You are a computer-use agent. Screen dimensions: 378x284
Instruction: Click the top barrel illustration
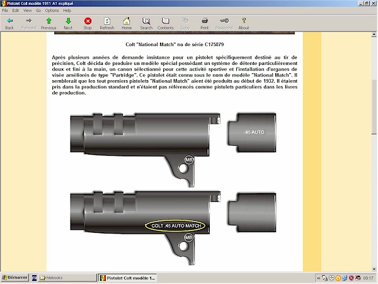(146, 150)
